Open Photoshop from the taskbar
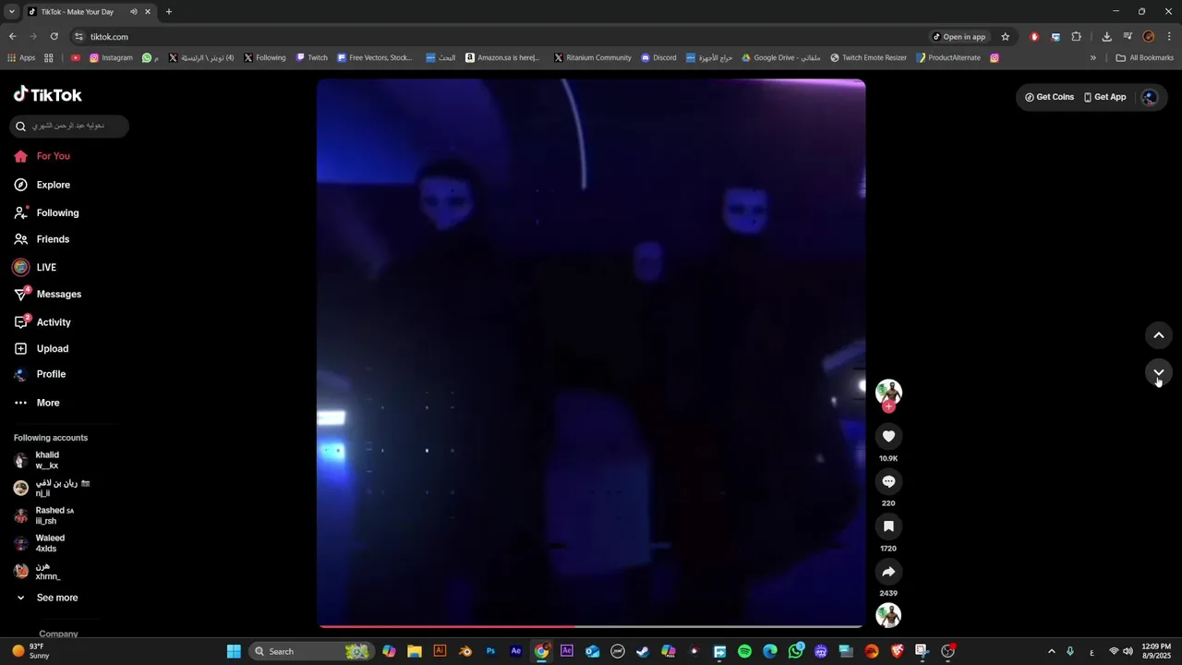1182x665 pixels. (x=490, y=651)
